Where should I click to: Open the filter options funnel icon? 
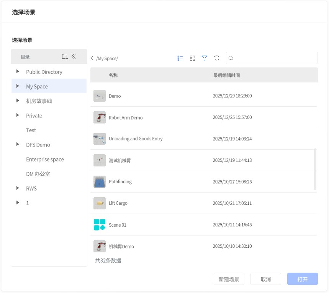(205, 58)
